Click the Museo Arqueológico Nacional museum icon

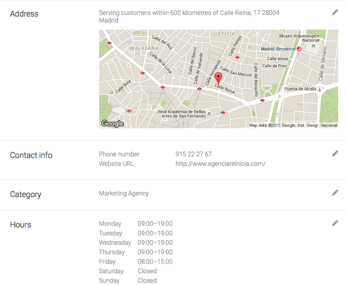click(x=313, y=46)
